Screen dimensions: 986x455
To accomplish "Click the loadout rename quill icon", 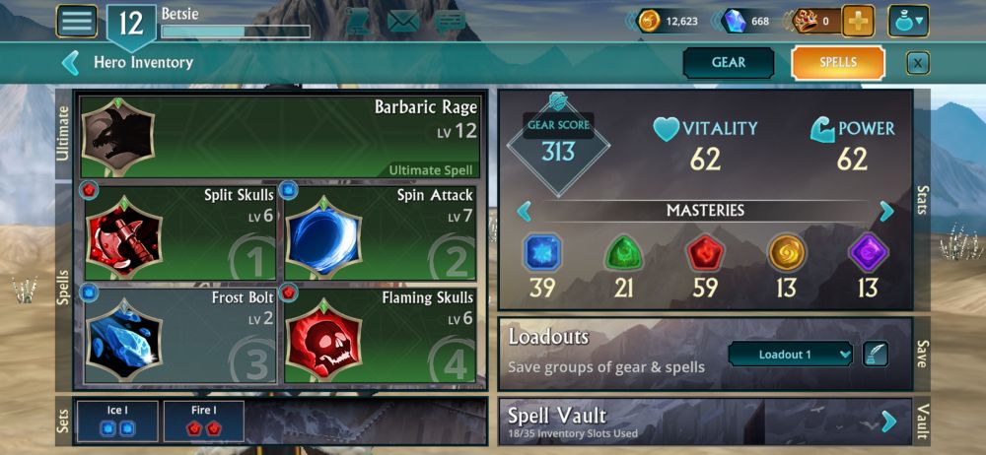I will (x=875, y=354).
